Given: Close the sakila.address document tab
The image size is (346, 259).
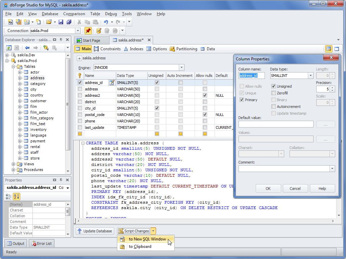Looking at the screenshot, I should tap(149, 40).
